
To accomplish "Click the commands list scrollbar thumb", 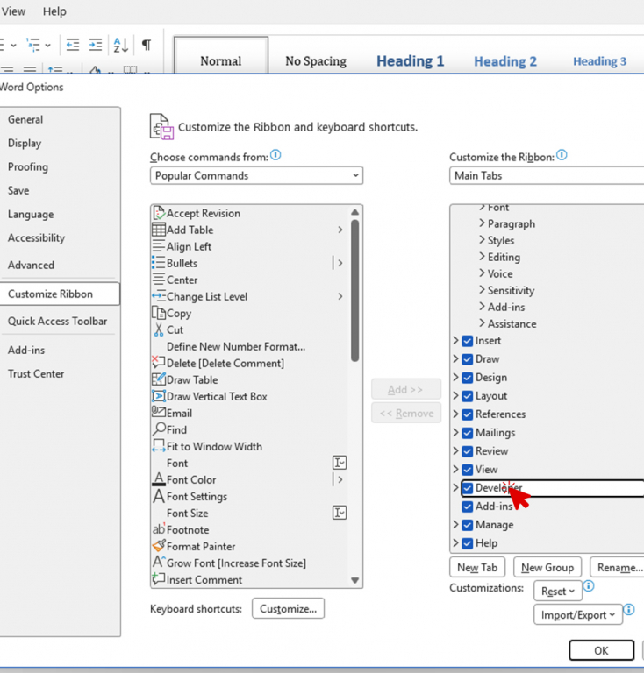I will pyautogui.click(x=354, y=291).
